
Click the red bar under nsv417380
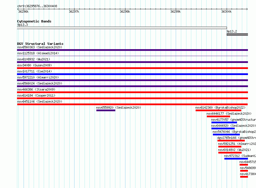pyautogui.click(x=244, y=177)
